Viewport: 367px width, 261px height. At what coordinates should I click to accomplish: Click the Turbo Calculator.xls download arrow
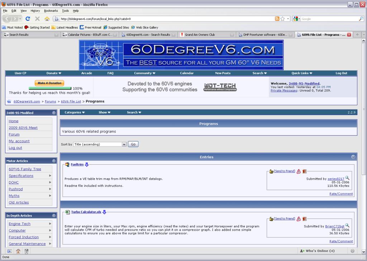(104, 212)
